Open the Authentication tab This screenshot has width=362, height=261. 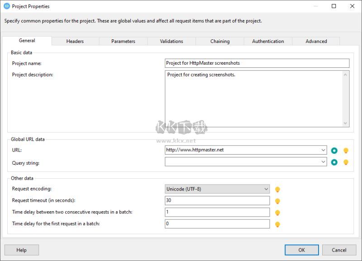coord(268,41)
